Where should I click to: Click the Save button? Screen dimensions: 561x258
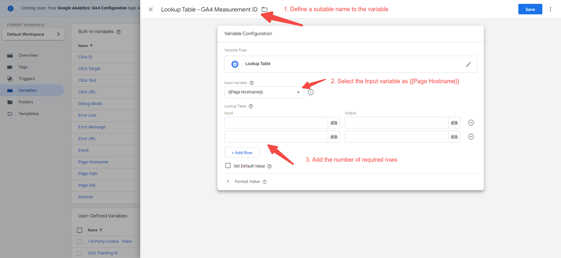pos(530,9)
